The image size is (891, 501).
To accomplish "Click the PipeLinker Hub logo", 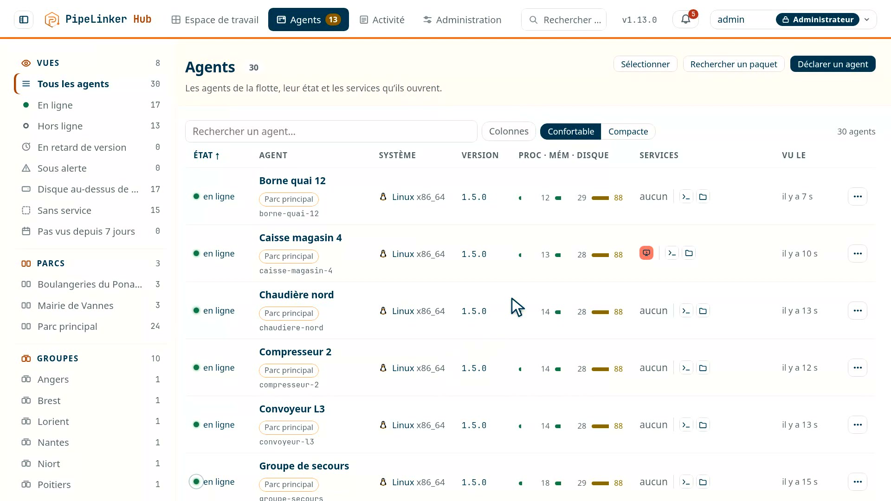I will coord(98,19).
